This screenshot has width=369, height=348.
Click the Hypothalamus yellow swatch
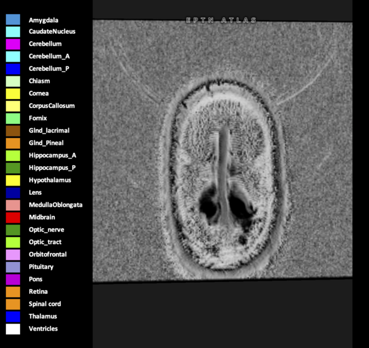pos(13,180)
